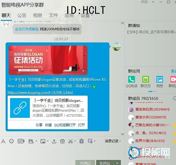This screenshot has width=176, height=165.
Task: Expand dropdown next to chat bubble icon
Action: (x=95, y=141)
